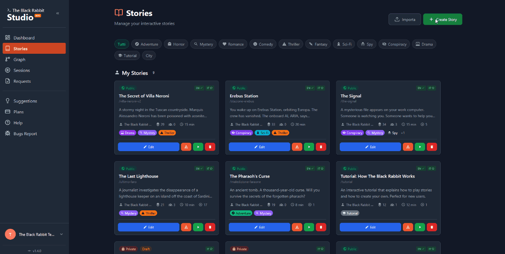
Task: Delete the Tutorial story
Action: 432,227
